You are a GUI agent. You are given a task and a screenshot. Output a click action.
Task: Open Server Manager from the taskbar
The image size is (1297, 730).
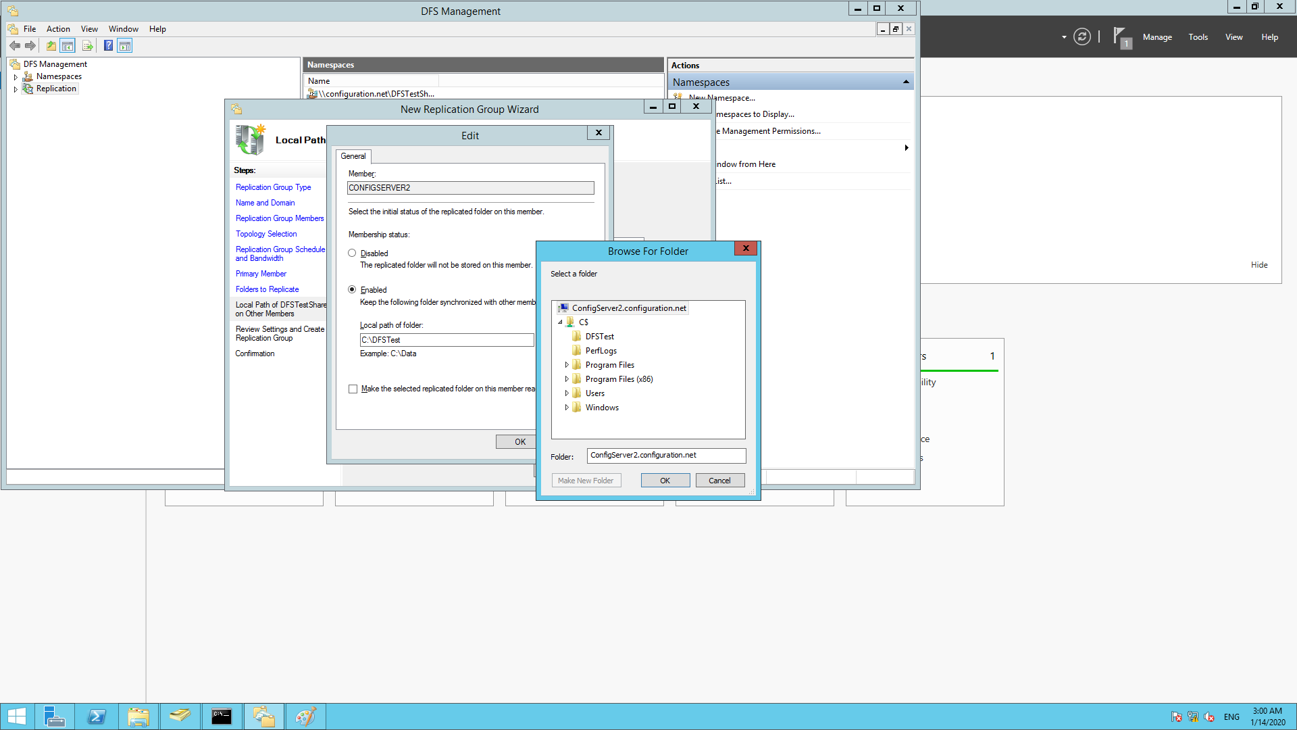tap(55, 716)
